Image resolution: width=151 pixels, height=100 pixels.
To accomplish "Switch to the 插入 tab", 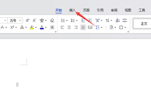I will pos(72,10).
